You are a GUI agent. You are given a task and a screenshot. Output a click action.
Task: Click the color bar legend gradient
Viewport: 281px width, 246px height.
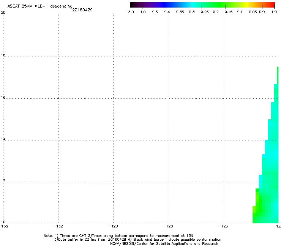click(202, 5)
